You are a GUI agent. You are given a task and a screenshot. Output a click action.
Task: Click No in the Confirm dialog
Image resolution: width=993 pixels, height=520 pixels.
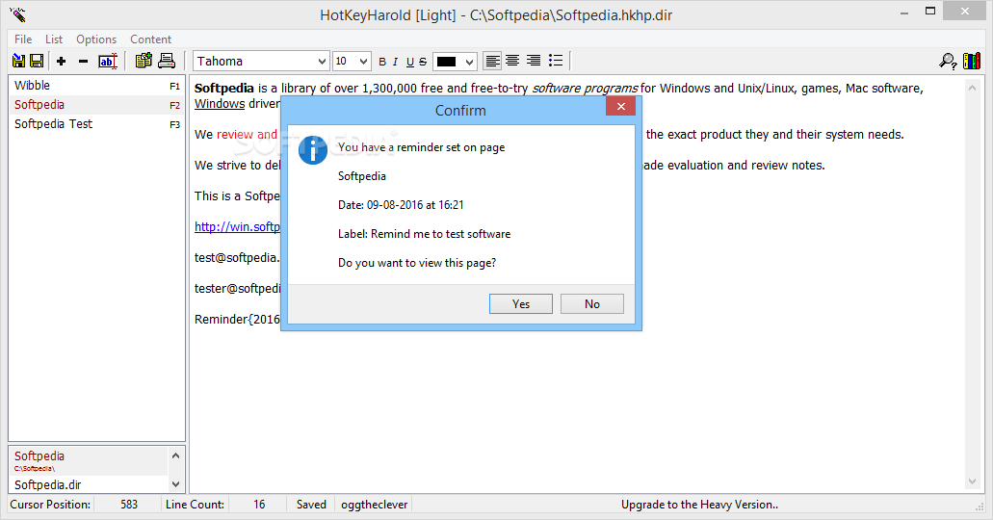tap(592, 304)
